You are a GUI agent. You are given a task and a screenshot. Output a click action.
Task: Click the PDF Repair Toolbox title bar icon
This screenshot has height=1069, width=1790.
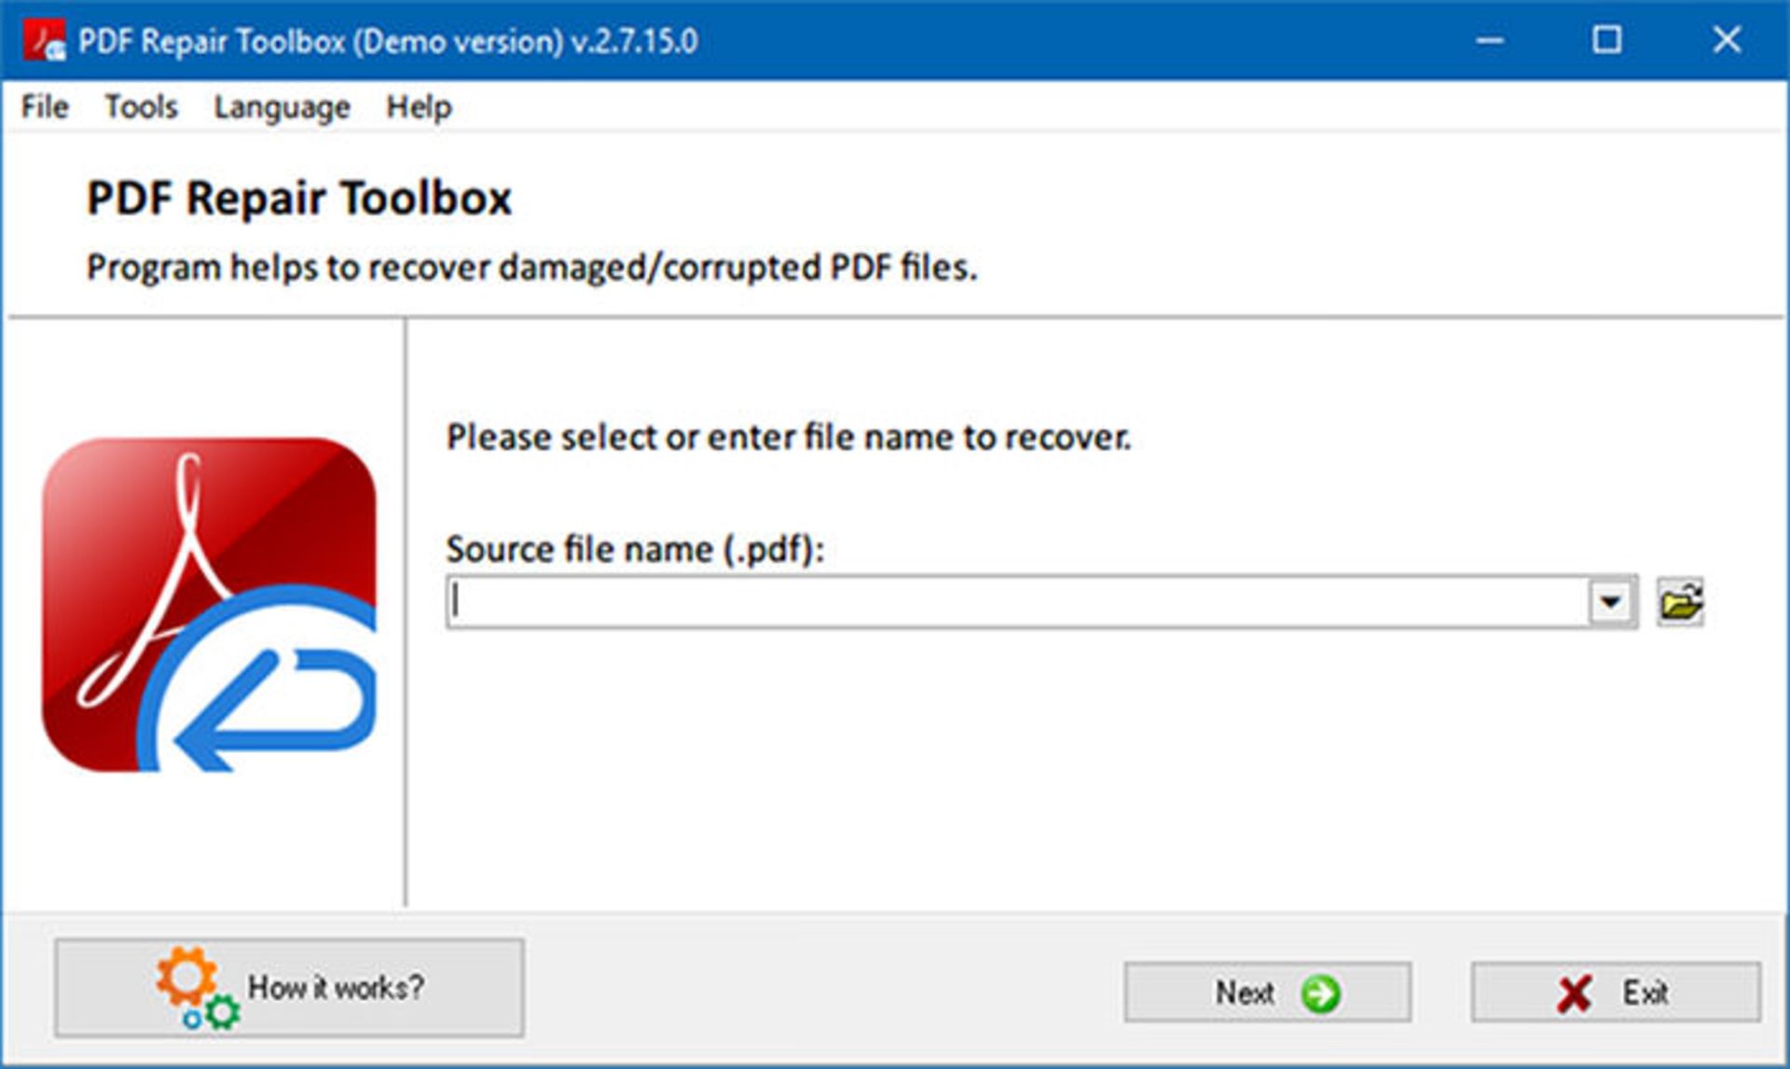pos(44,41)
